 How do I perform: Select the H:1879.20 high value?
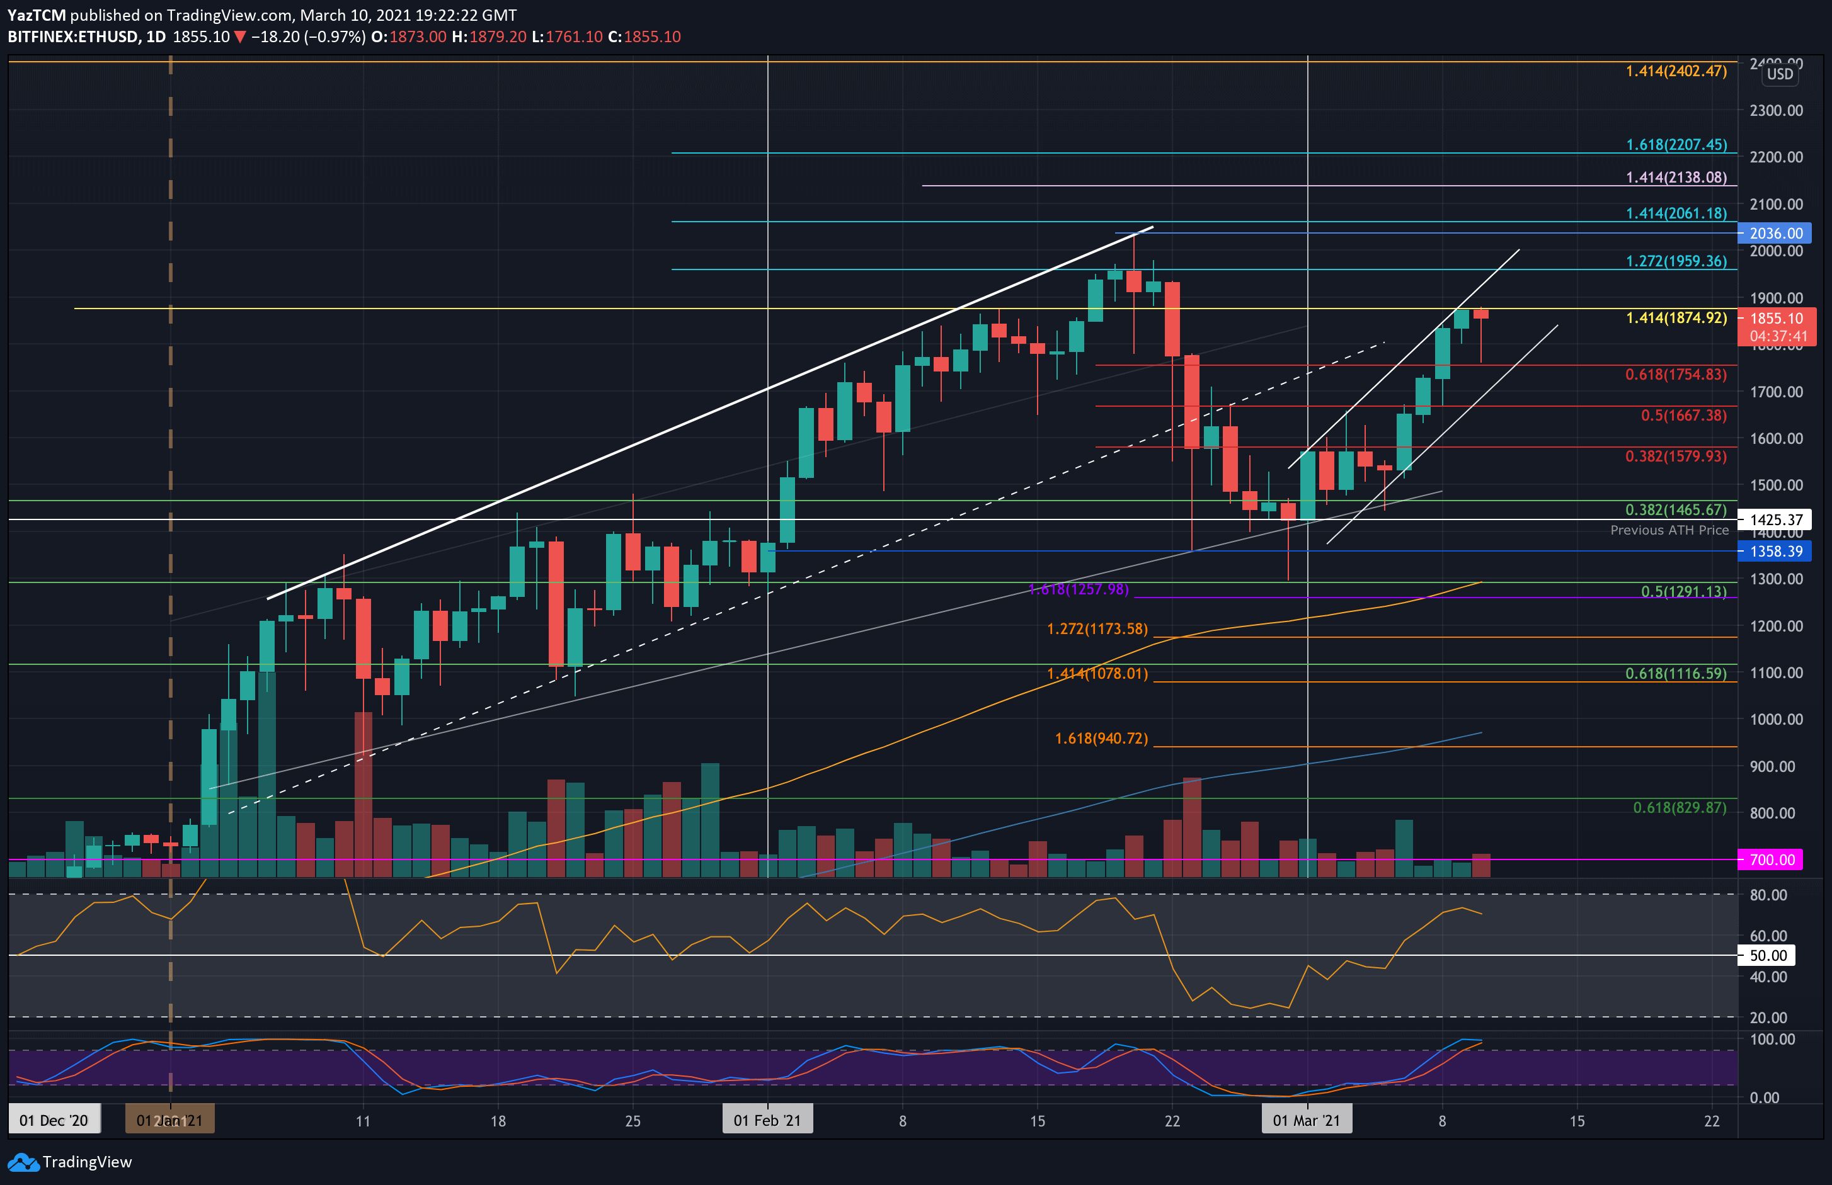[x=489, y=37]
